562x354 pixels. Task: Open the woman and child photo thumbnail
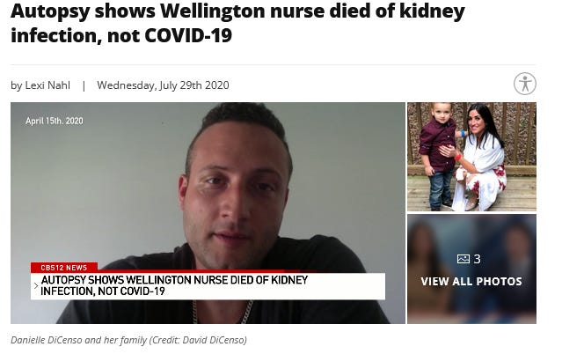(x=471, y=157)
